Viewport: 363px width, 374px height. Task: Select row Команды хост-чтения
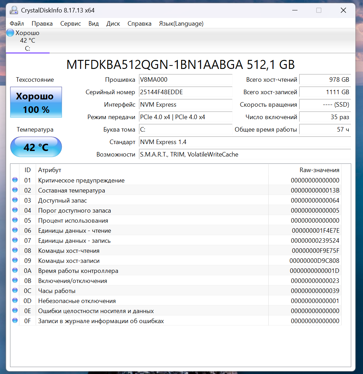tap(176, 251)
